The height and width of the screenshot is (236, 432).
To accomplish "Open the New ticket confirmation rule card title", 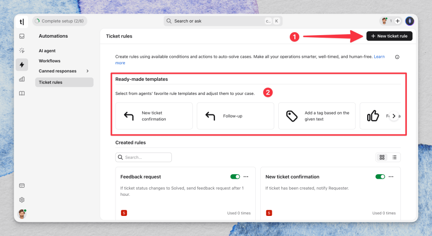I will (x=292, y=177).
